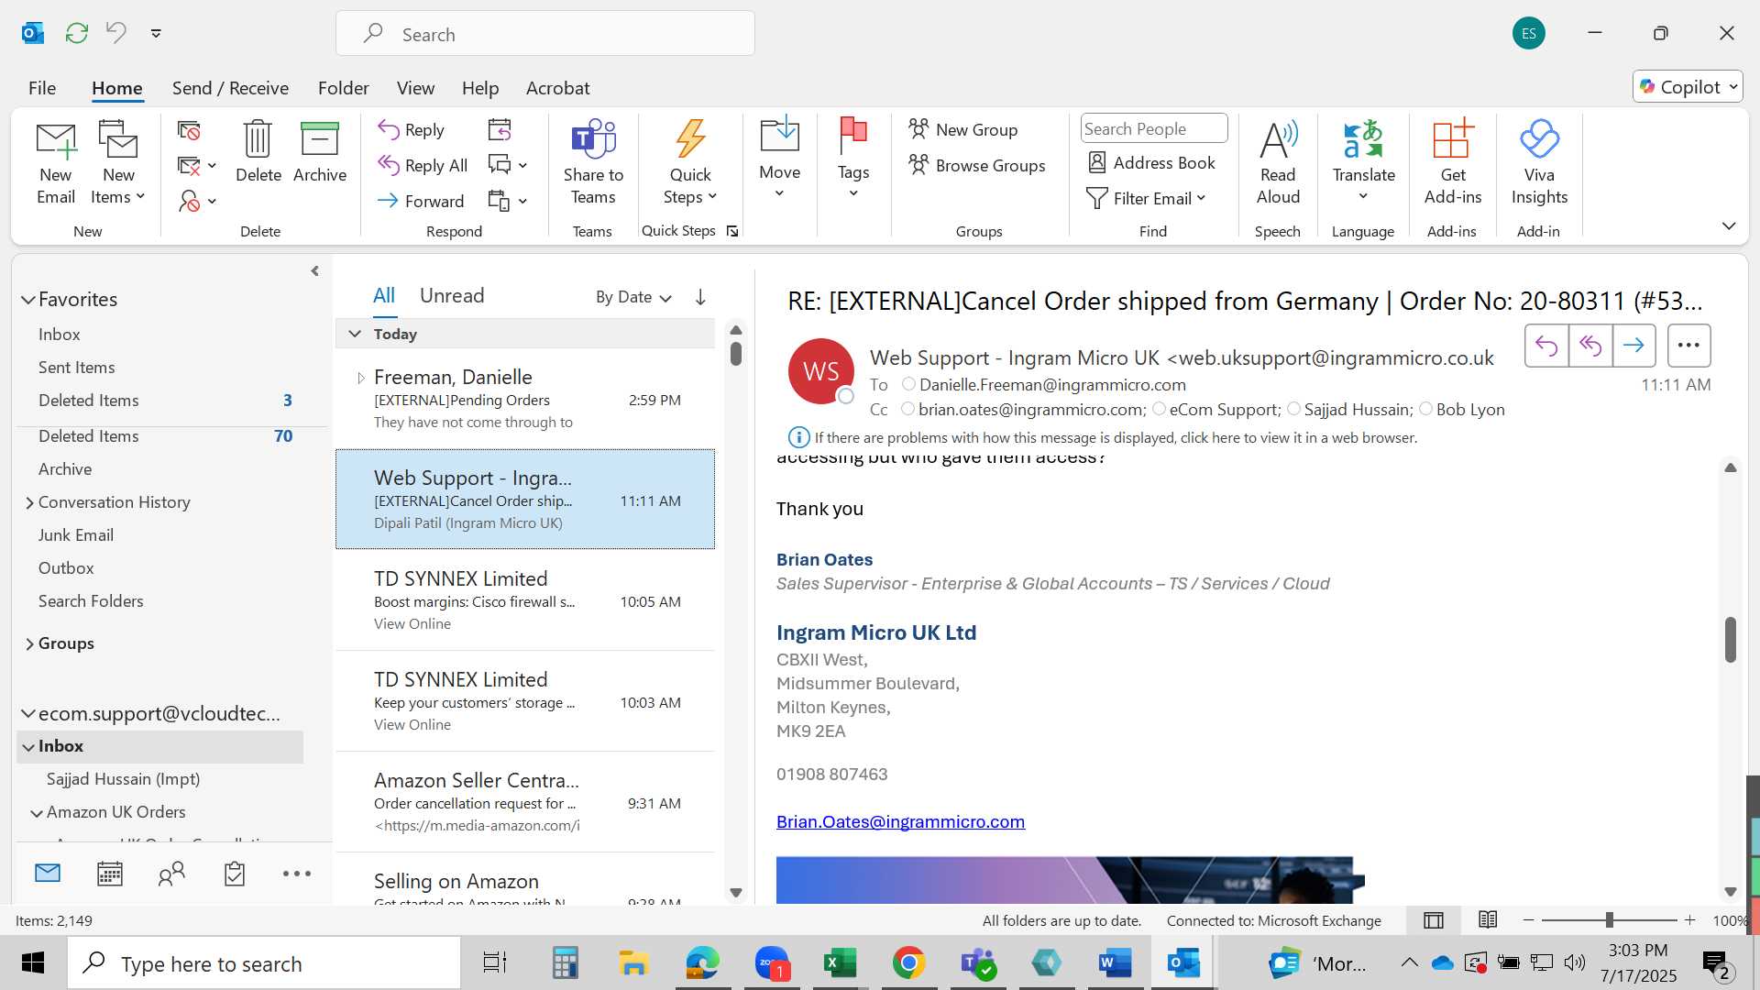Viewport: 1760px width, 990px height.
Task: Click reply arrow in reading pane header
Action: 1546,346
